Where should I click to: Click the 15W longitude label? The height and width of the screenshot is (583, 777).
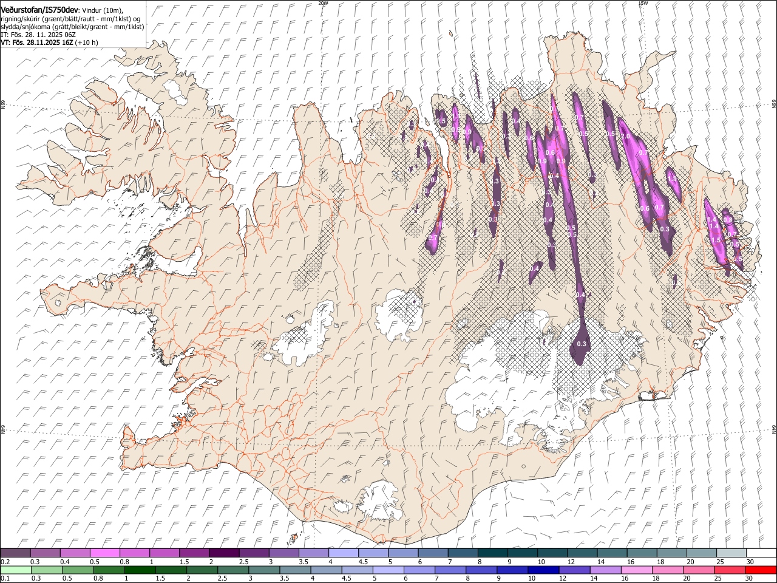click(643, 3)
